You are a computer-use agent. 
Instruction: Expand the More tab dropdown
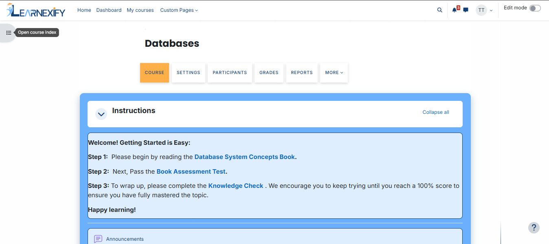point(334,73)
